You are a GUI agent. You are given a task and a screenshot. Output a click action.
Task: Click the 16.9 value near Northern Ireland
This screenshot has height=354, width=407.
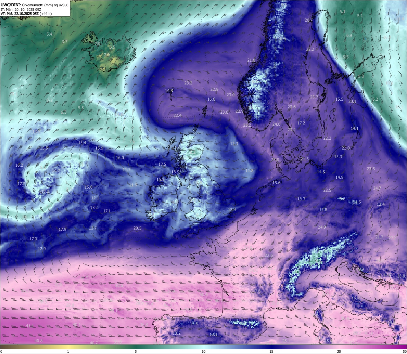pyautogui.click(x=176, y=172)
